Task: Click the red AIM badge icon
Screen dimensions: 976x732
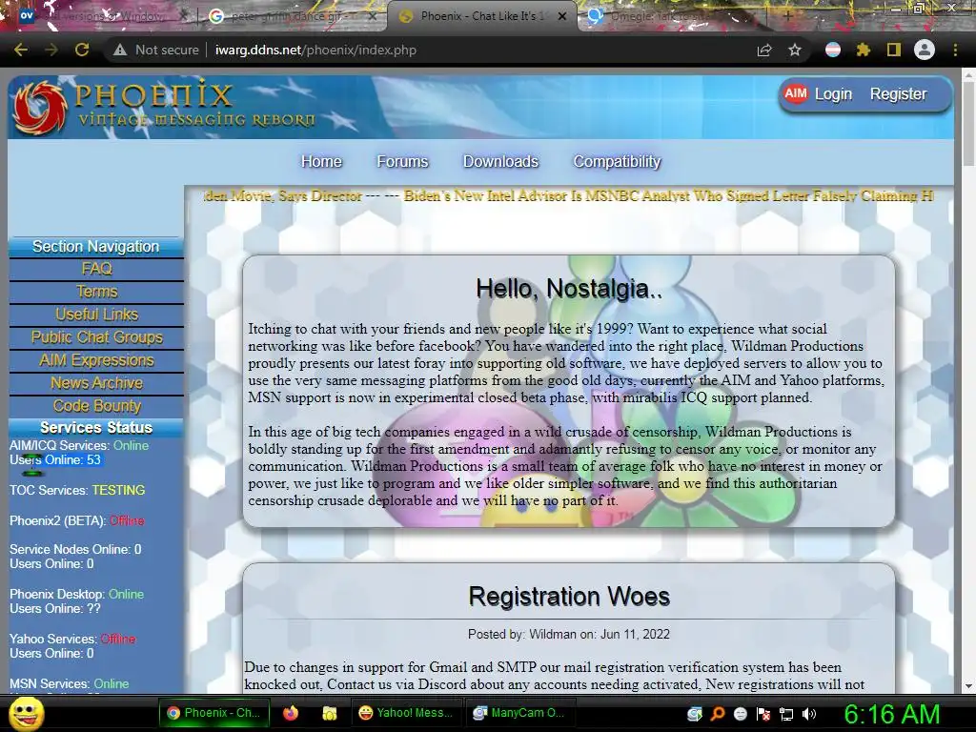Action: click(796, 94)
